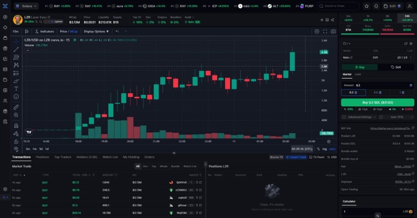Click the Buy 0.2 SOL button
Viewport: 417px width, 218px height.
click(x=377, y=102)
